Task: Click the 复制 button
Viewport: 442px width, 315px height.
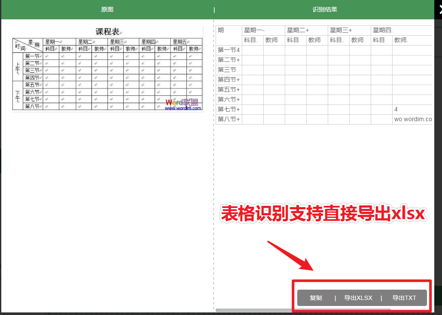Action: tap(316, 298)
